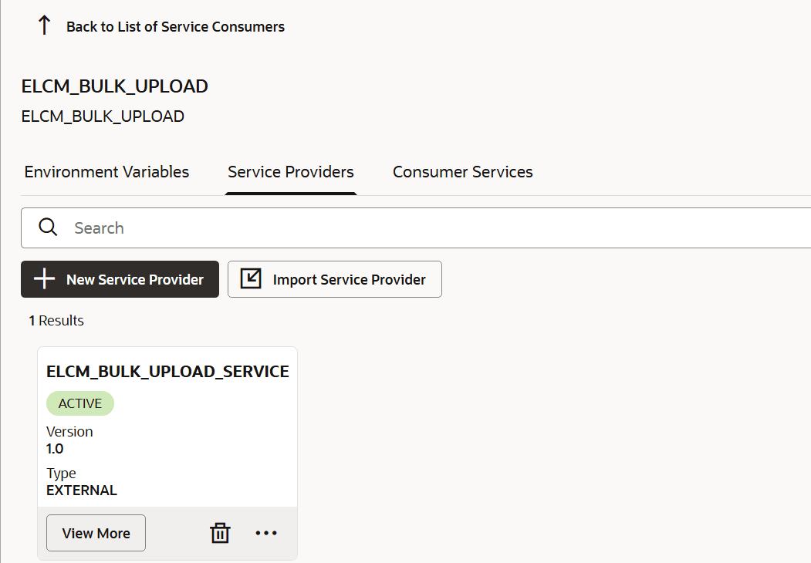
Task: Click the back arrow icon at top
Action: pyautogui.click(x=44, y=24)
